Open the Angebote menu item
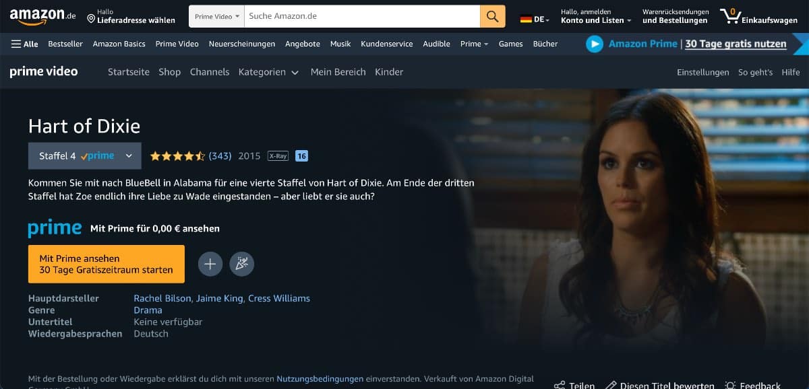Viewport: 809px width, 389px height. (x=303, y=44)
